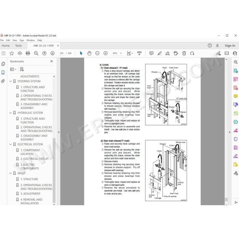Image resolution: width=239 pixels, height=239 pixels.
Task: Select the arrow Selection tool
Action: click(81, 53)
